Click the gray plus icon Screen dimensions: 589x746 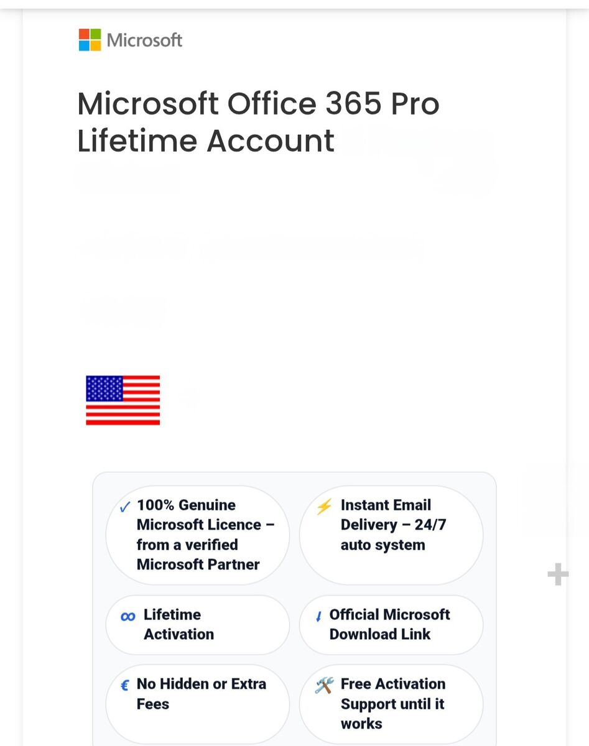(x=558, y=574)
